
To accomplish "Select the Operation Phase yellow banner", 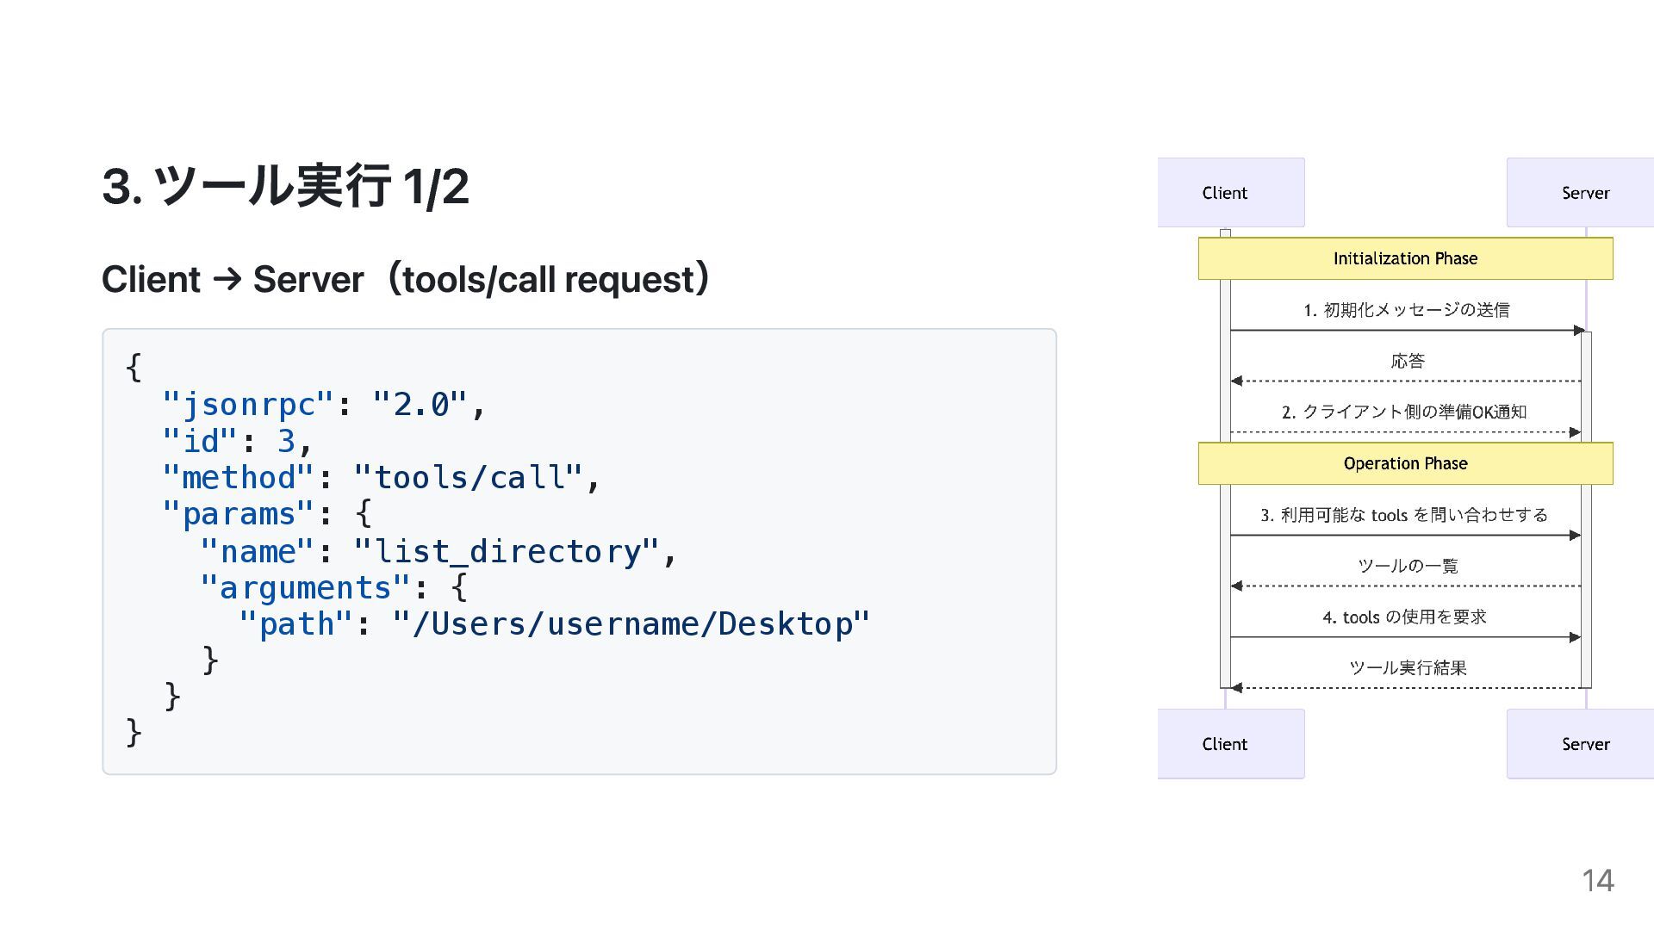I will pos(1405,463).
